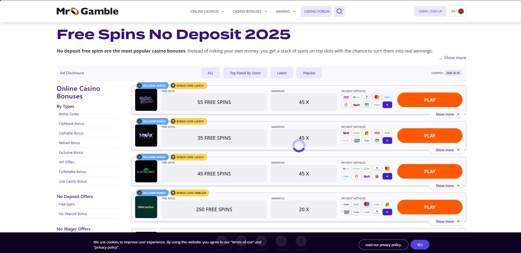This screenshot has height=253, width=521.
Task: Show more payment methods for 45 Free Spins offer
Action: (387, 176)
